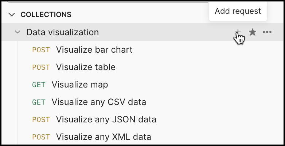The width and height of the screenshot is (285, 146).
Task: Collapse the COLLECTIONS section chevron
Action: point(12,15)
